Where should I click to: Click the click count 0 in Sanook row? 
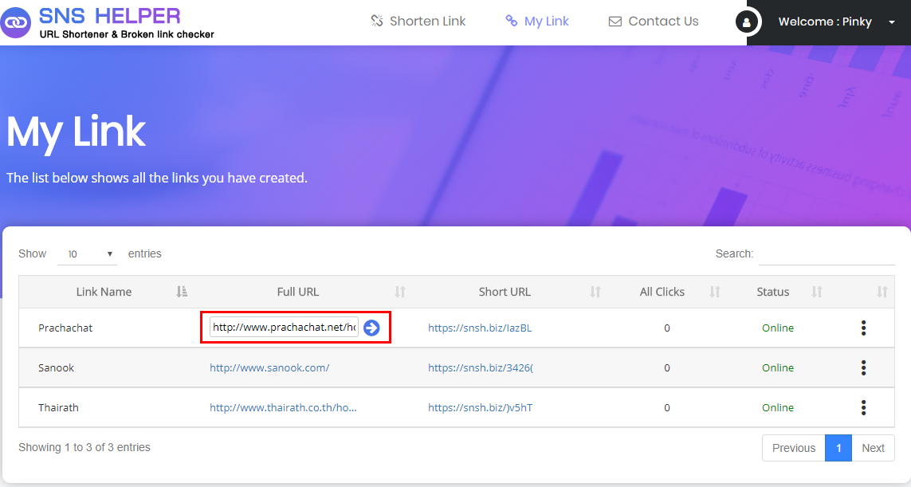[667, 368]
